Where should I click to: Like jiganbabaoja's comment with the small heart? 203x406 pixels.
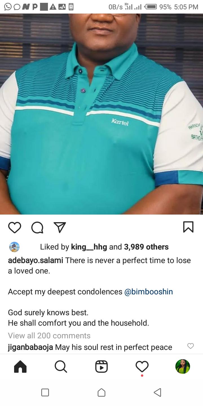[191, 346]
